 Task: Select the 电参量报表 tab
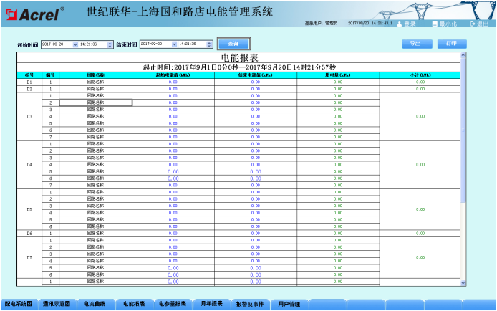tap(172, 304)
